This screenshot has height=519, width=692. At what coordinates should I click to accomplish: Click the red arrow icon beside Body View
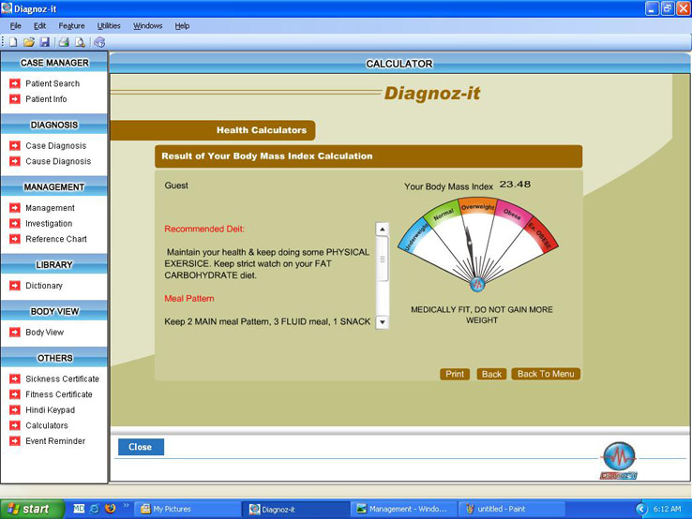pyautogui.click(x=15, y=332)
